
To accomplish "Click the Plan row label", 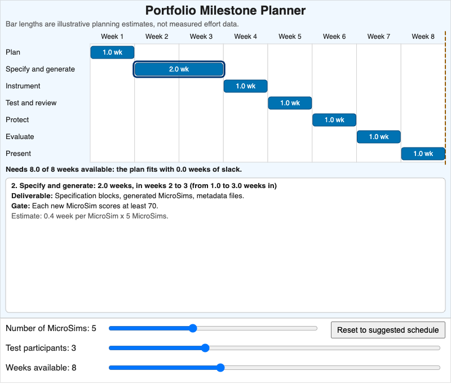I will pos(13,52).
